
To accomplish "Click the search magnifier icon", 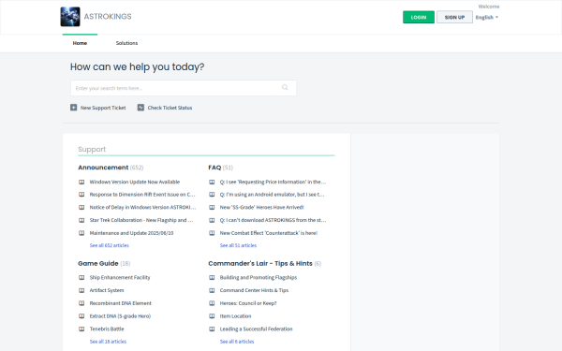I will pos(285,87).
